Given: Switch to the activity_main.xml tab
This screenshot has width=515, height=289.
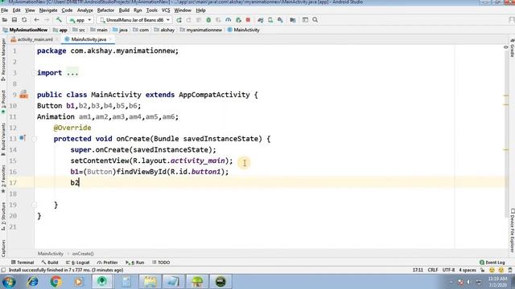Looking at the screenshot, I should pos(34,39).
